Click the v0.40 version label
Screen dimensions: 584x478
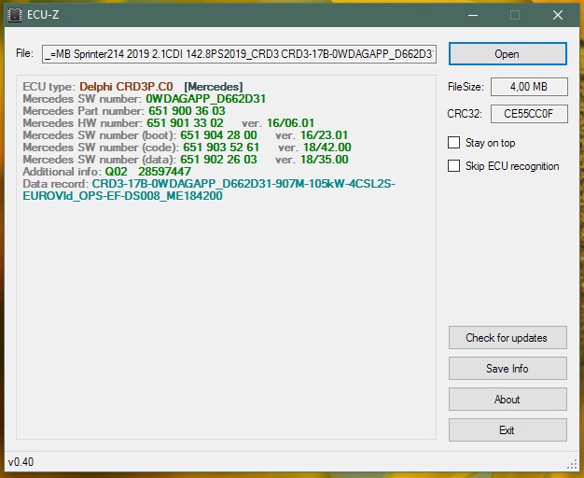click(21, 462)
